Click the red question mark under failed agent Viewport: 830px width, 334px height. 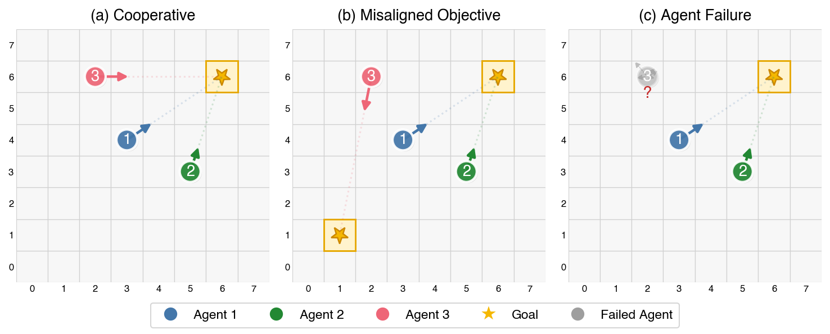647,93
